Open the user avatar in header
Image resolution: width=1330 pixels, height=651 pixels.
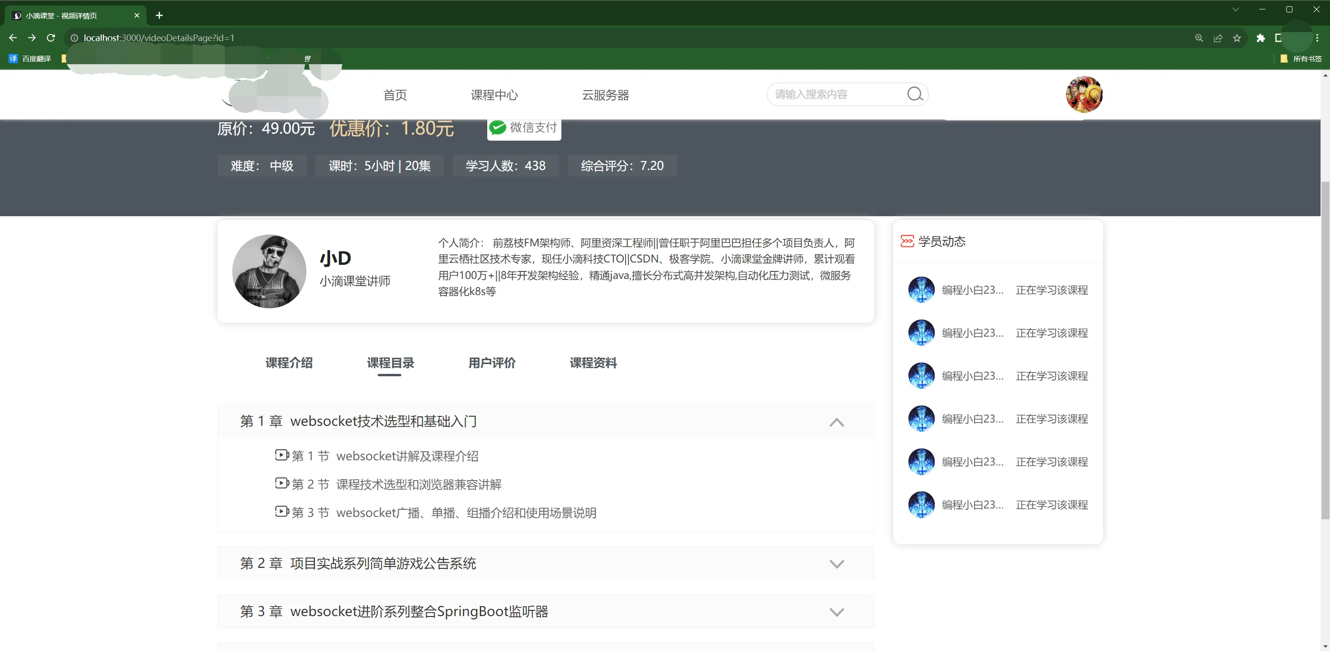[x=1084, y=94]
